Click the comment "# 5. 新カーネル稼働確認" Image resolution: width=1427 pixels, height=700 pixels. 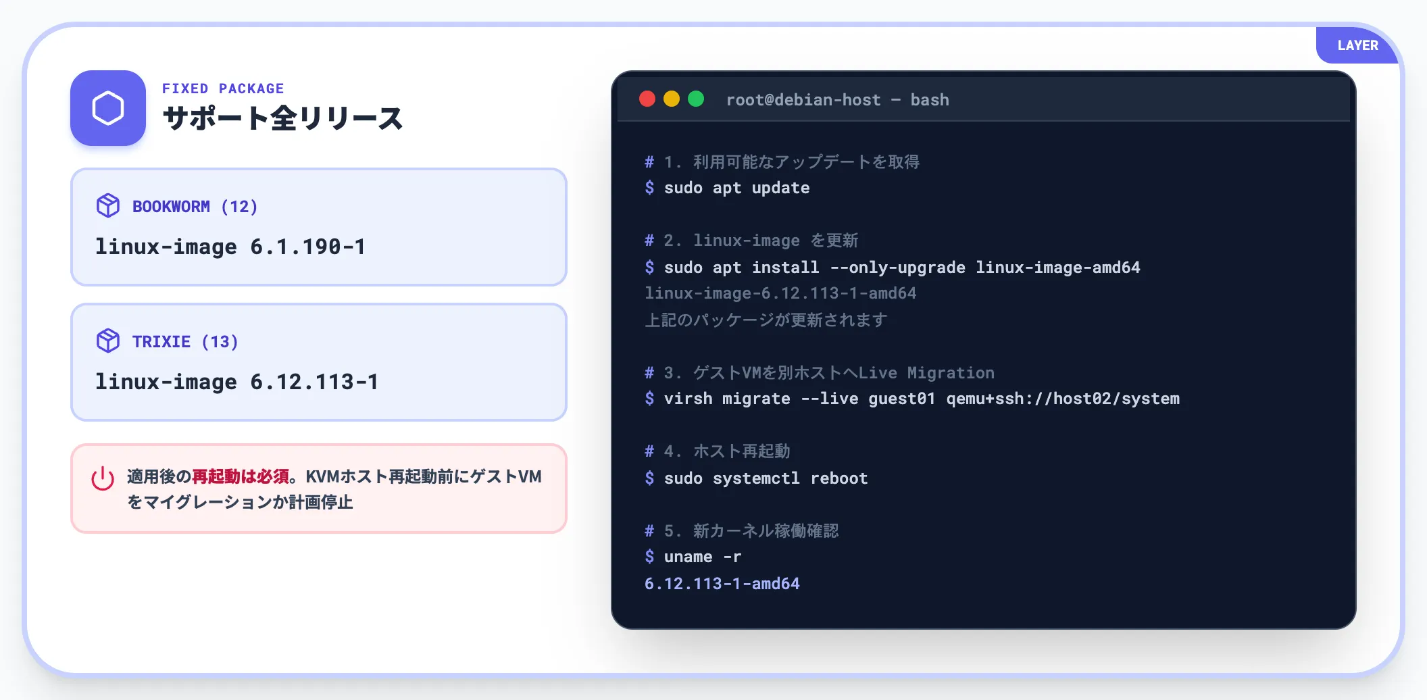click(x=742, y=531)
